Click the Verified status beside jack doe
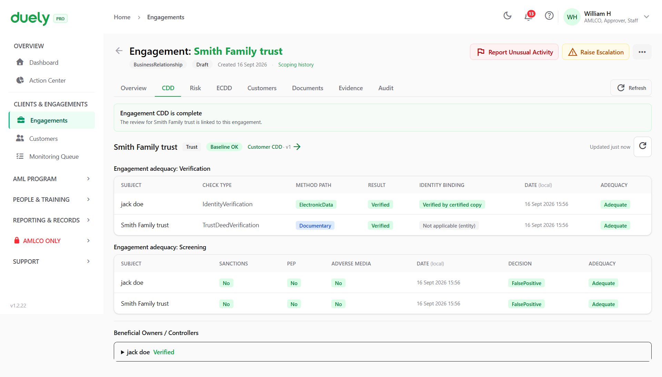 (163, 352)
